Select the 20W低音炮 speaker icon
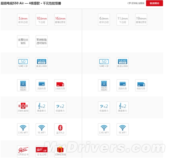The image size is (169, 158). (x=23, y=107)
